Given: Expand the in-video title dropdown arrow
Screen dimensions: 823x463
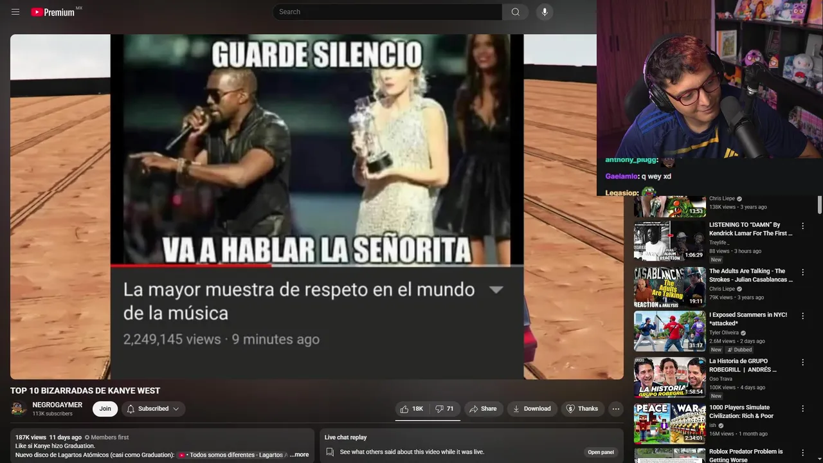Looking at the screenshot, I should click(x=496, y=290).
